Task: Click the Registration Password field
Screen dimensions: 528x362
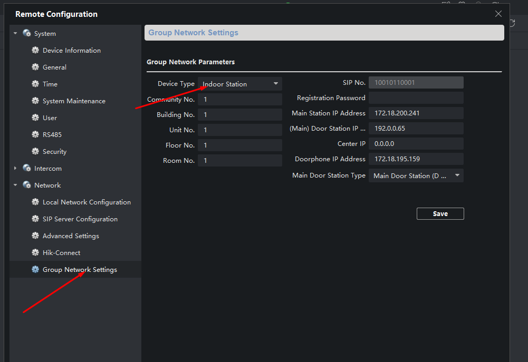Action: tap(416, 98)
